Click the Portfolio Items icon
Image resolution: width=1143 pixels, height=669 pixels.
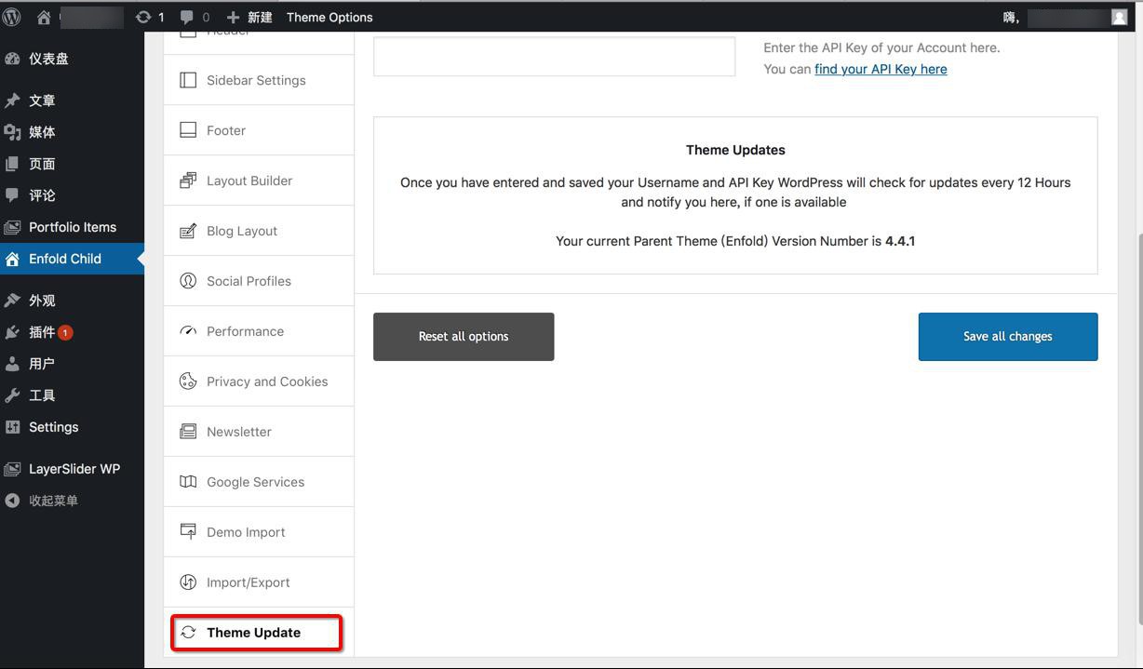pos(12,227)
